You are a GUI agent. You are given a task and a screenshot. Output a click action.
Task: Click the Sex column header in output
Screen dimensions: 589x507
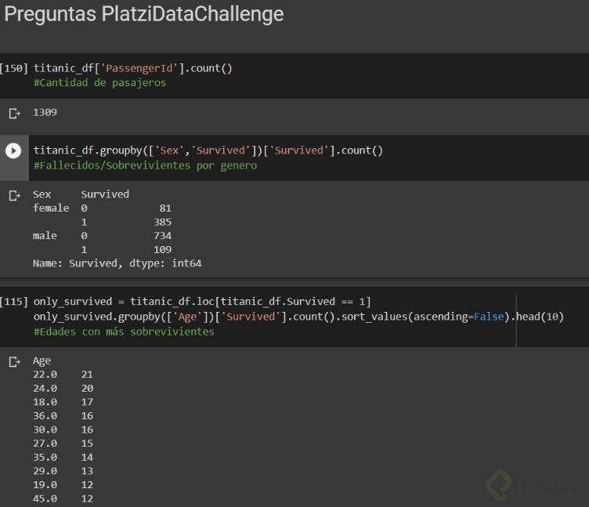[x=42, y=194]
